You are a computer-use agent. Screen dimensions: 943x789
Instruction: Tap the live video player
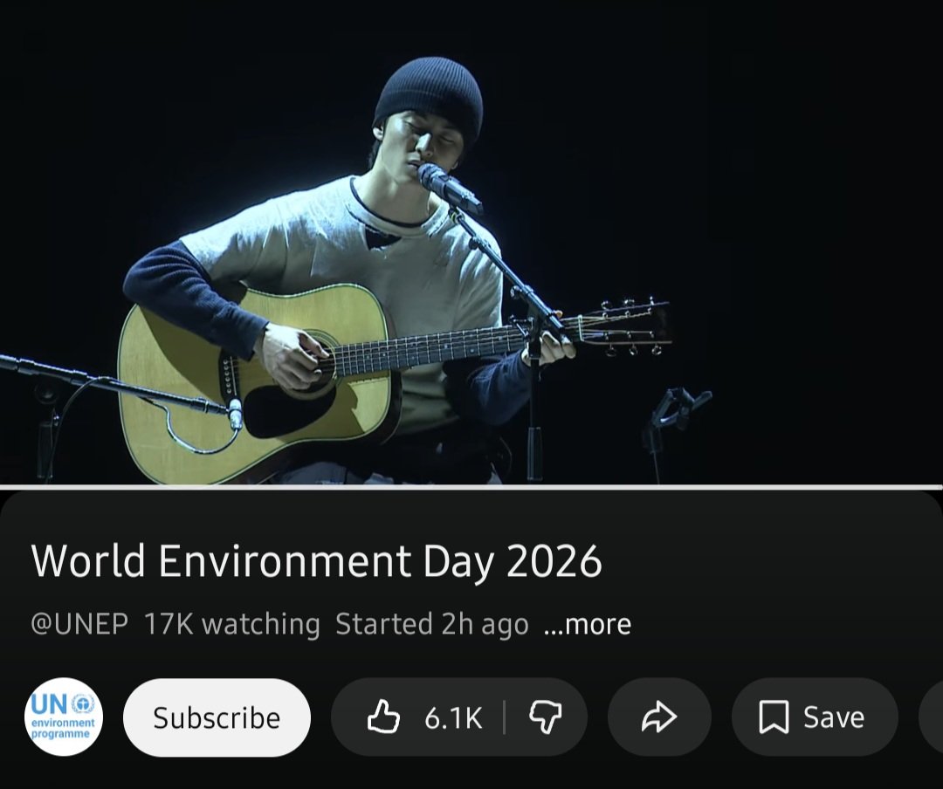click(x=471, y=242)
